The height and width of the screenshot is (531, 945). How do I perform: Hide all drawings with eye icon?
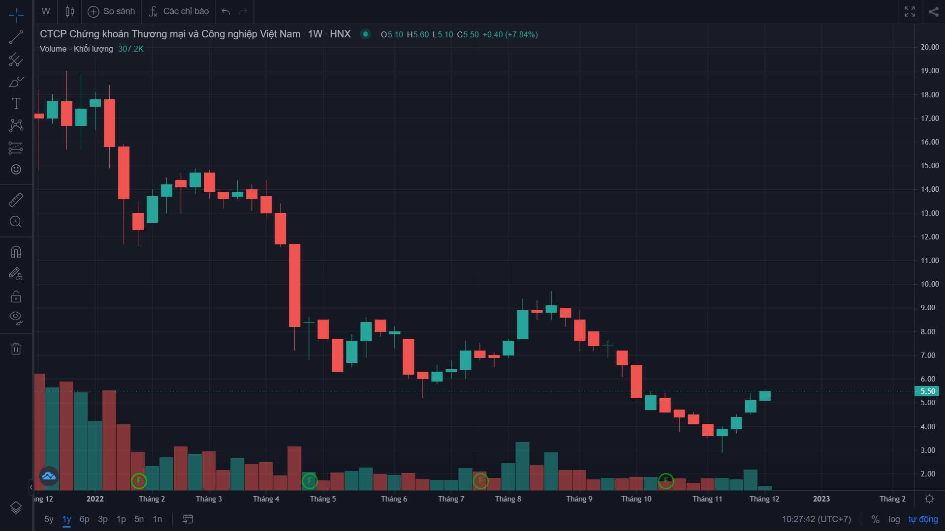click(x=16, y=318)
